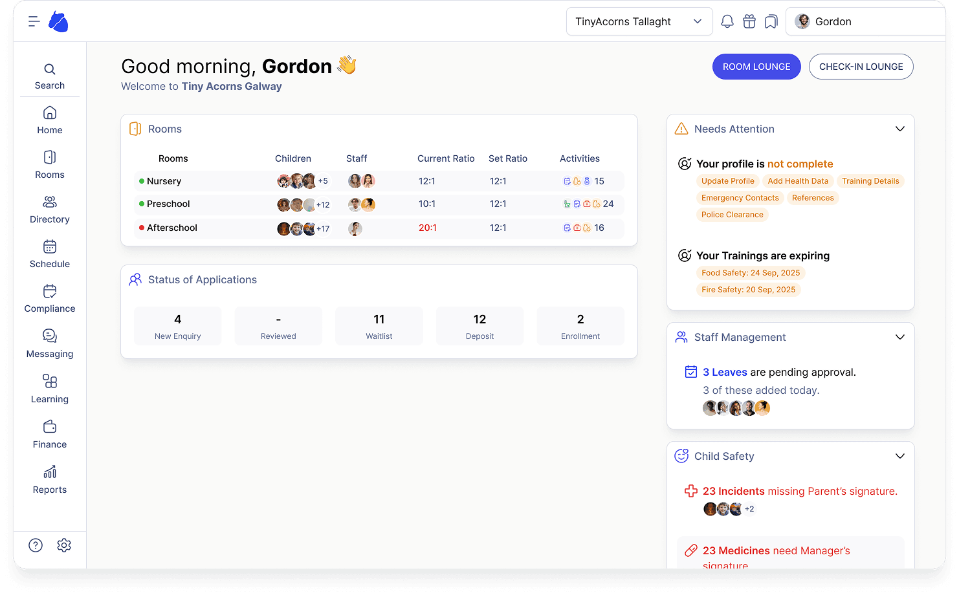Image resolution: width=959 pixels, height=595 pixels.
Task: Click profile icon beside 'Your profile is'
Action: (x=685, y=164)
